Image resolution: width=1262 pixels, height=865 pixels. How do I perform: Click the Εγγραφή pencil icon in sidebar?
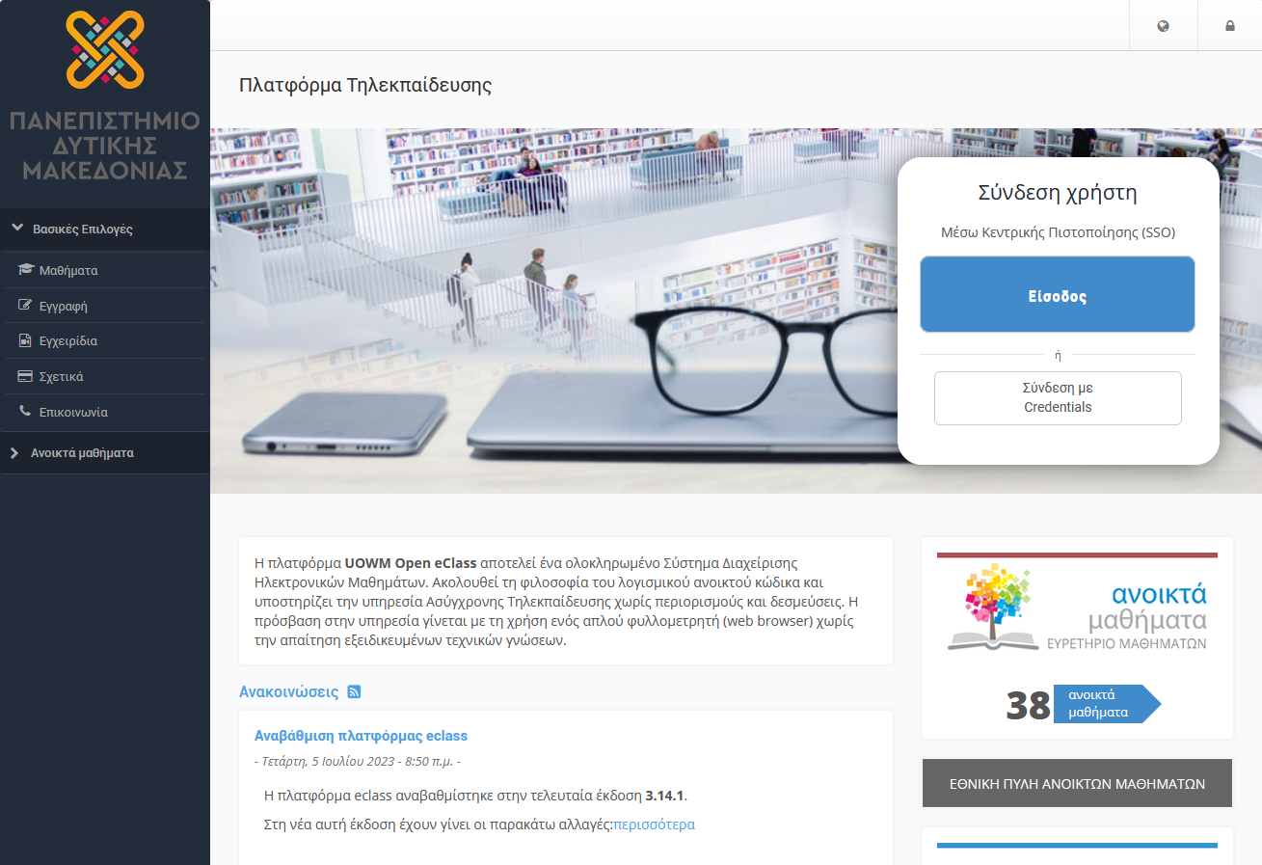pos(26,305)
